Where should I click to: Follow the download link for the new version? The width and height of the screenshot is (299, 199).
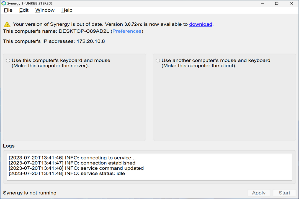(x=200, y=24)
